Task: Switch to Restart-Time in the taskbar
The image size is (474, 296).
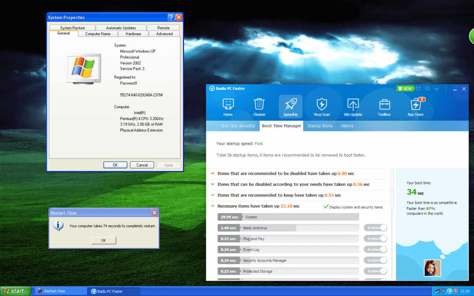Action: click(61, 291)
